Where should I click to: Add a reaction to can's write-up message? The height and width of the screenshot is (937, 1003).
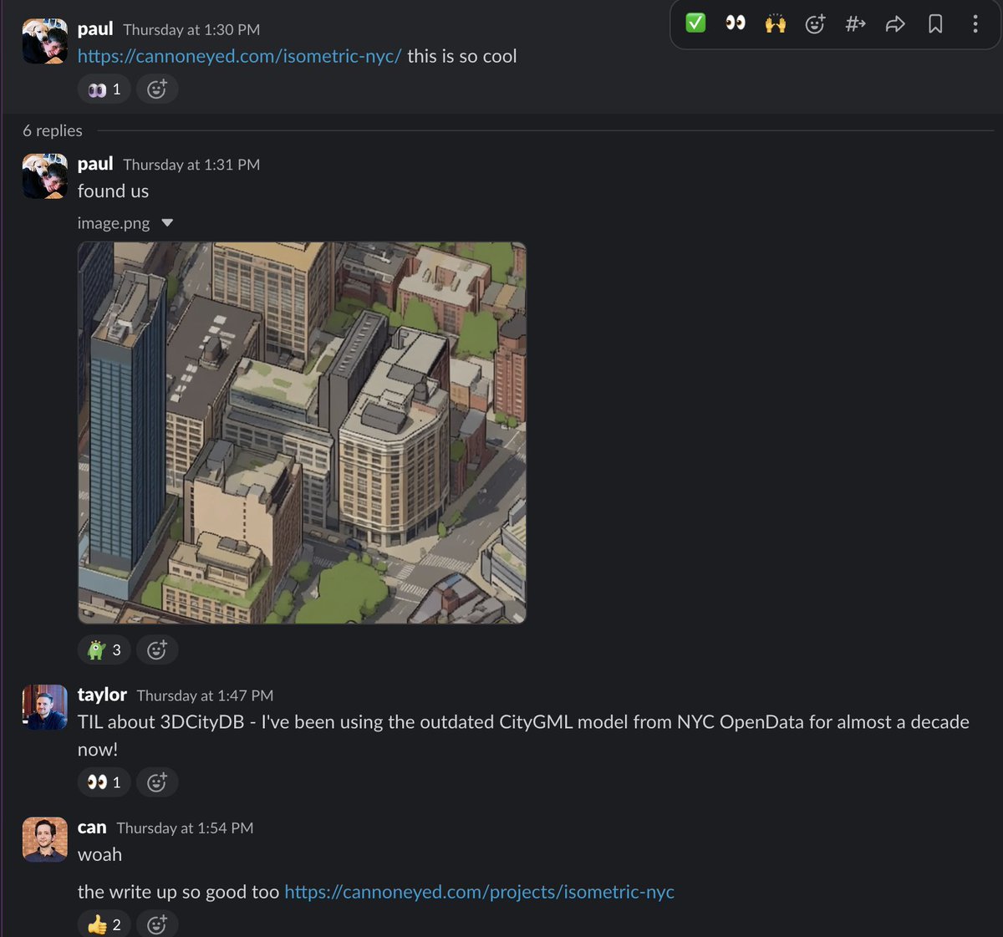pos(157,924)
